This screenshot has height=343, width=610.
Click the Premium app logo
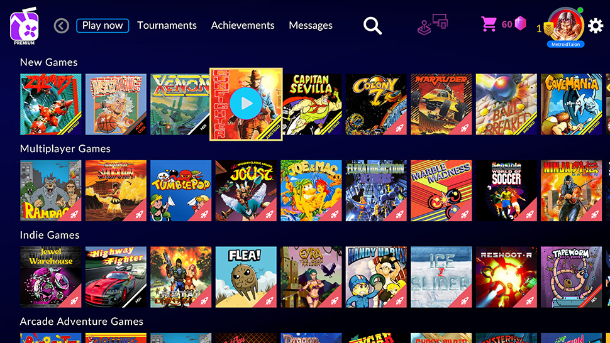(x=25, y=26)
